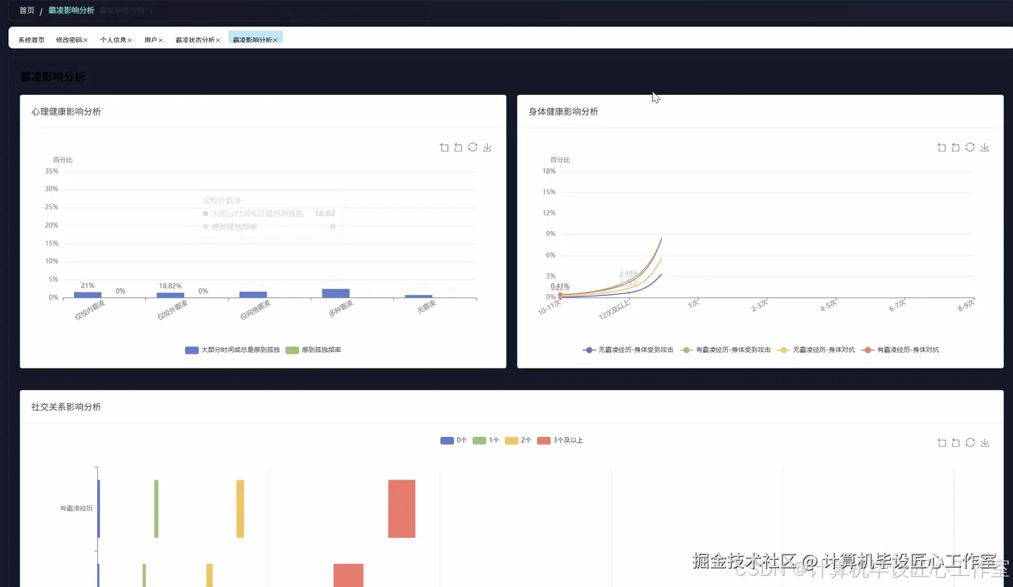Download the 身体健康影响分析 chart as image
Image resolution: width=1013 pixels, height=587 pixels.
pos(985,147)
